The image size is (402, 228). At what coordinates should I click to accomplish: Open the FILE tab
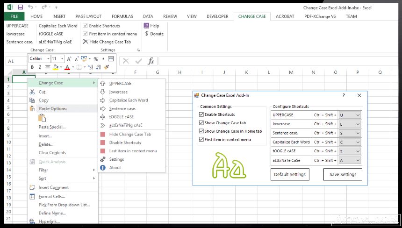(x=14, y=16)
